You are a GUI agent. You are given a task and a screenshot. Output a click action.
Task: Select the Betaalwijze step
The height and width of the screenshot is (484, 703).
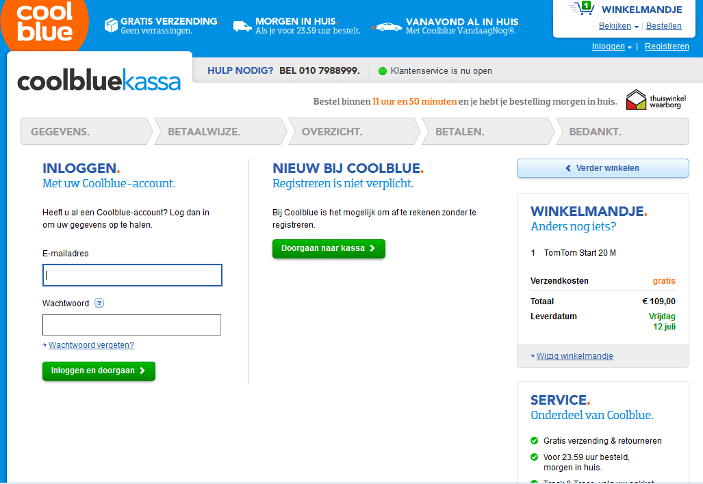tap(220, 132)
